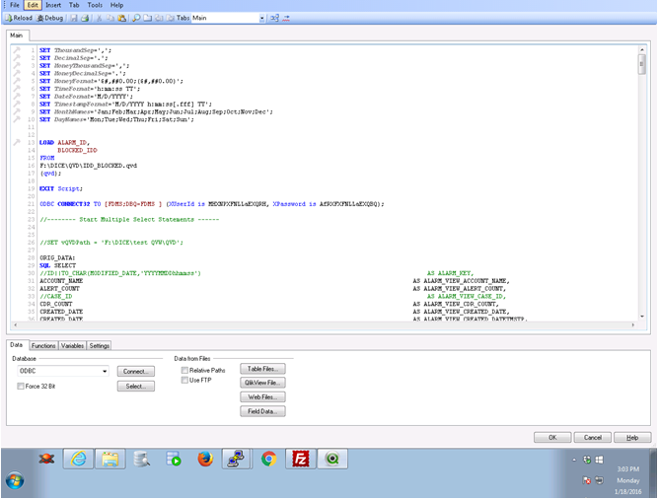The height and width of the screenshot is (500, 659).
Task: Click the horizontal scrollbar right arrow
Action: tap(633, 324)
